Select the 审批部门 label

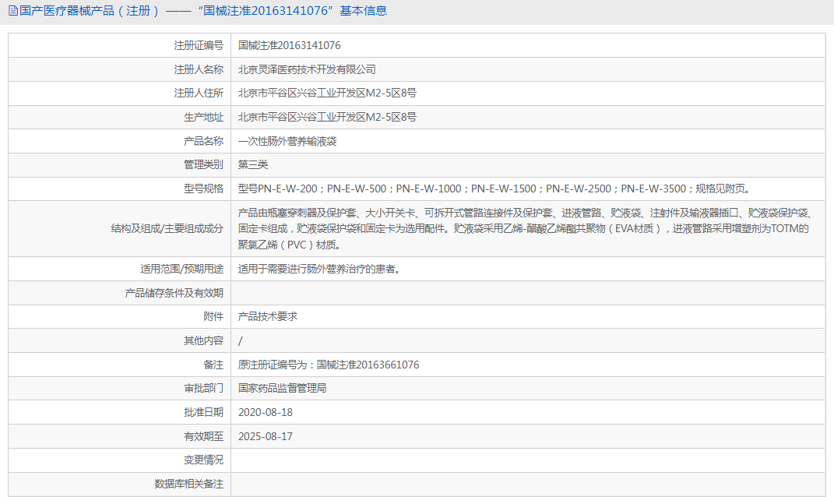tap(203, 388)
